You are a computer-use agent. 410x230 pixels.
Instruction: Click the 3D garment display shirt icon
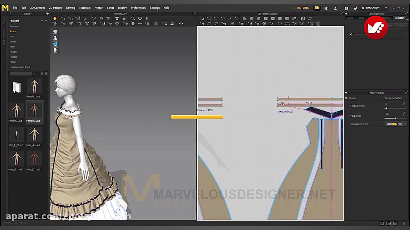click(x=55, y=31)
